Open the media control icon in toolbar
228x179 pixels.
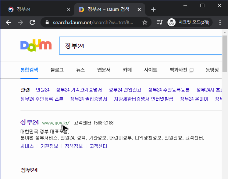160,22
